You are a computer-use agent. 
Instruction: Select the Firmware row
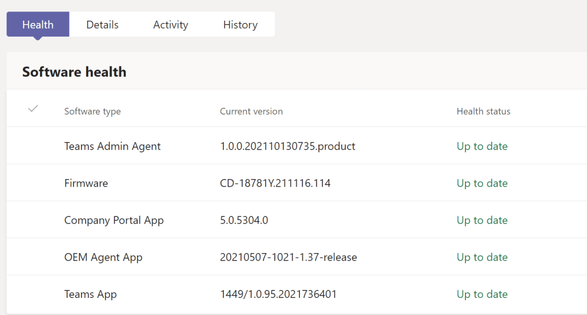coord(86,184)
